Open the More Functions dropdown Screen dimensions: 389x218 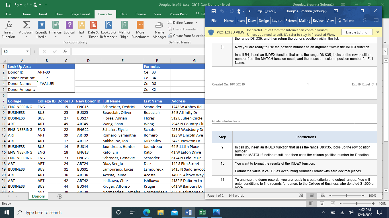point(140,30)
